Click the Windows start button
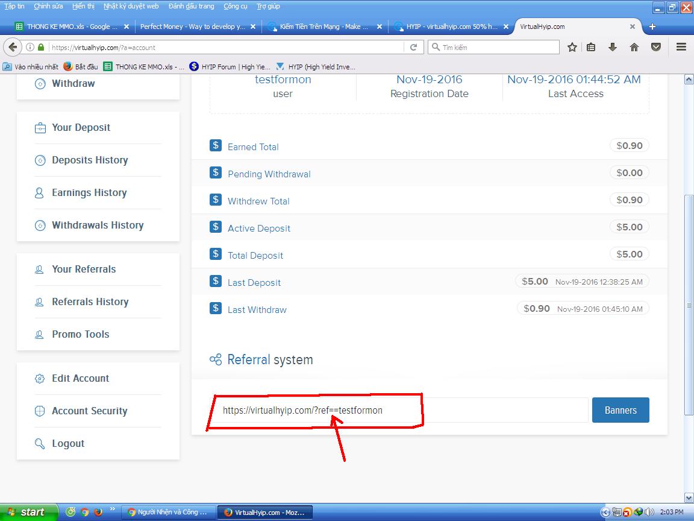Viewport: 694px width, 521px height. 29,512
